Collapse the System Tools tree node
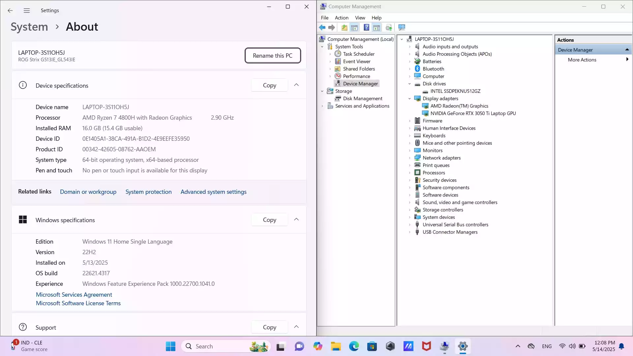 (322, 47)
